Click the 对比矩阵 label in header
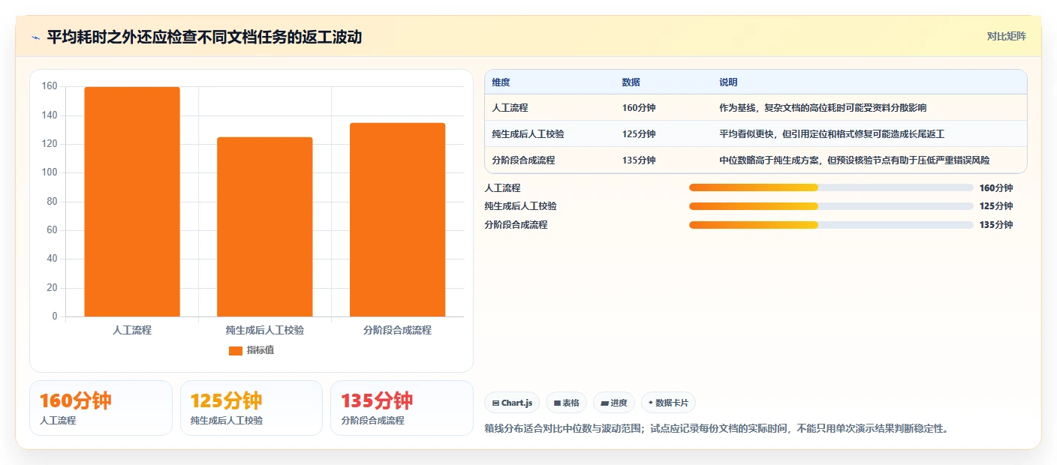The image size is (1057, 465). pyautogui.click(x=1006, y=37)
